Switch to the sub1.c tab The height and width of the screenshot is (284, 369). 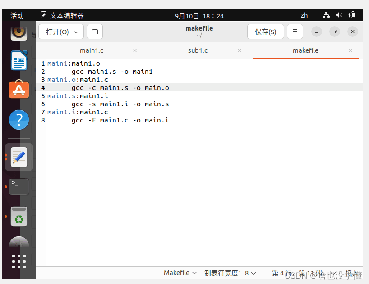pos(198,50)
